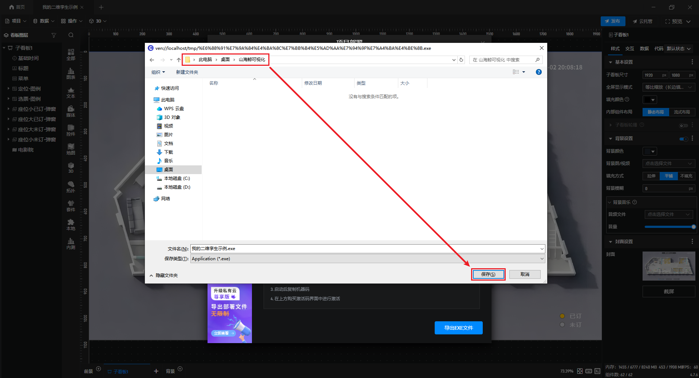Viewport: 699px width, 378px height.
Task: Select 不填充 fill mode
Action: [x=686, y=176]
